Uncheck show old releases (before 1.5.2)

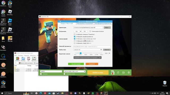click(75, 39)
